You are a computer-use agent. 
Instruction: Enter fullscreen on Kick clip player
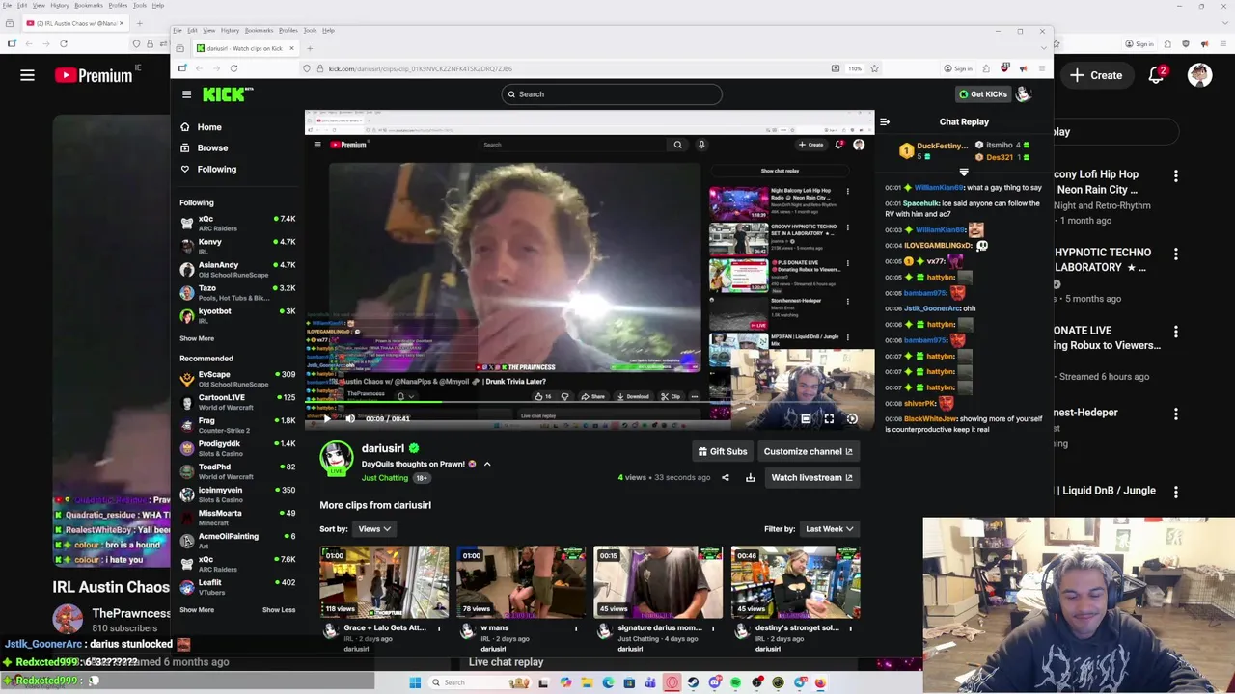(829, 419)
